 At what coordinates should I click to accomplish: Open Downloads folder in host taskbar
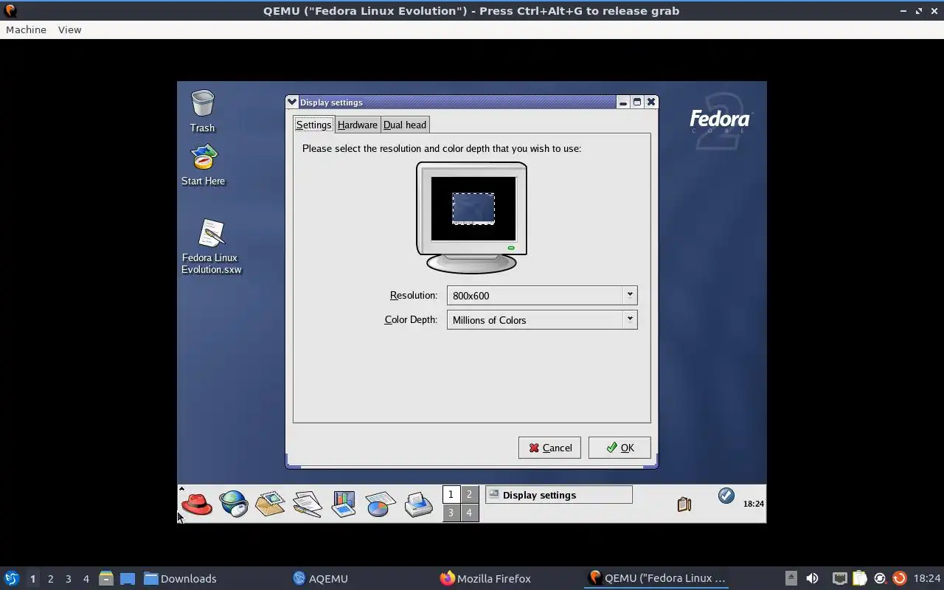point(180,578)
